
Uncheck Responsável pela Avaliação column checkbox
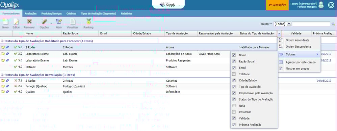(x=234, y=93)
